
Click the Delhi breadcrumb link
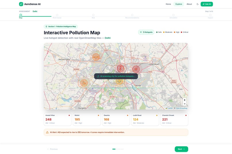[x=35, y=11]
